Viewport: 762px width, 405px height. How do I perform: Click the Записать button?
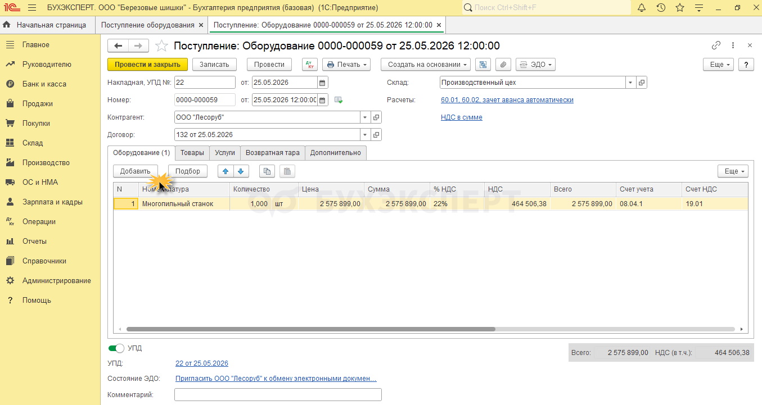214,65
